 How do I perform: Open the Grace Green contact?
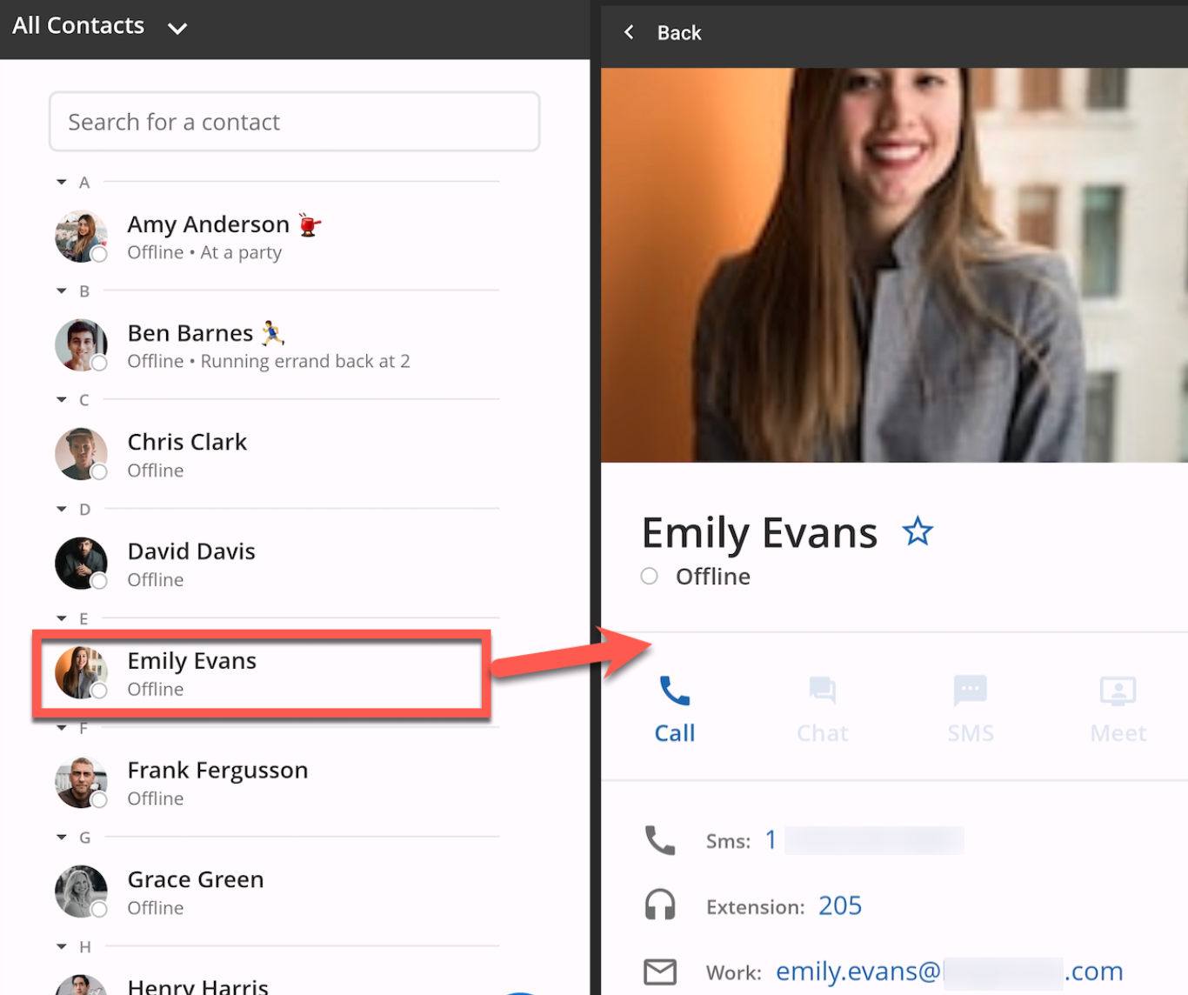[277, 891]
